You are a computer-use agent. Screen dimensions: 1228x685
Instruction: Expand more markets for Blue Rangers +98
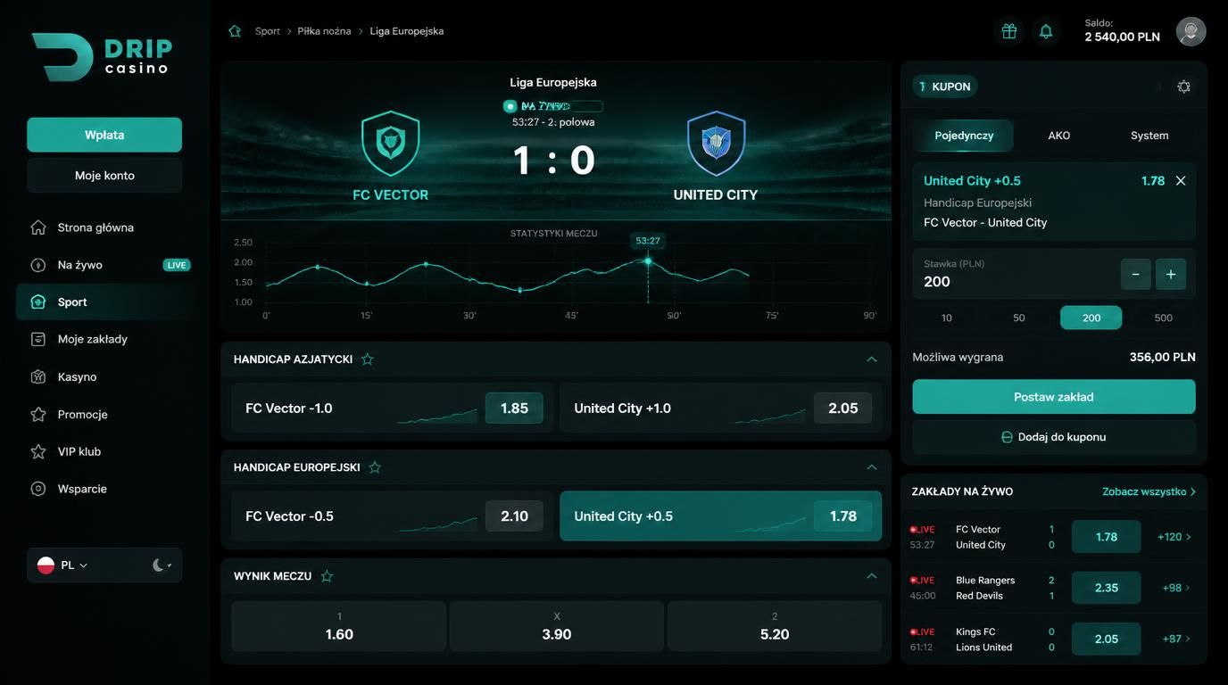pos(1174,588)
